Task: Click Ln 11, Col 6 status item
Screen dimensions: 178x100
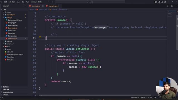Action: pyautogui.click(x=135, y=97)
